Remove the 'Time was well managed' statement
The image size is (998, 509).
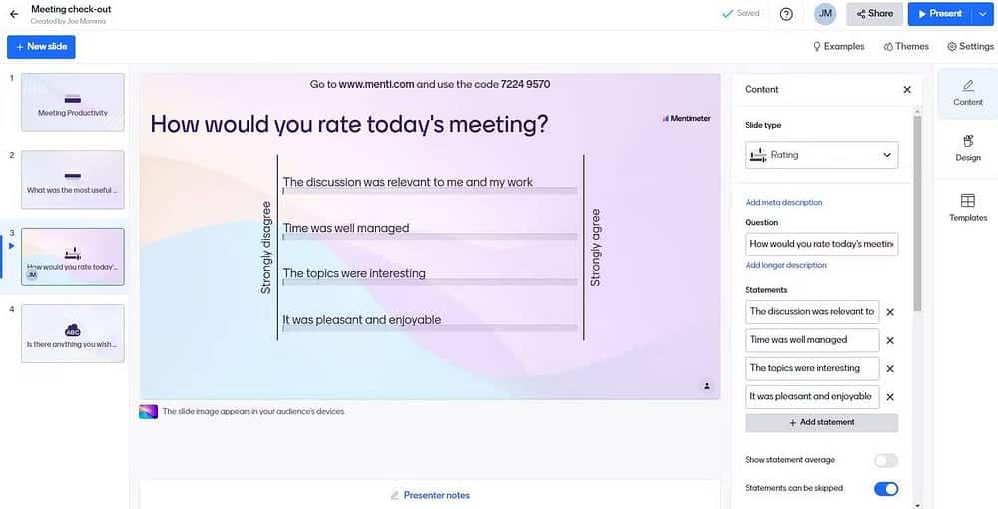[x=890, y=340]
